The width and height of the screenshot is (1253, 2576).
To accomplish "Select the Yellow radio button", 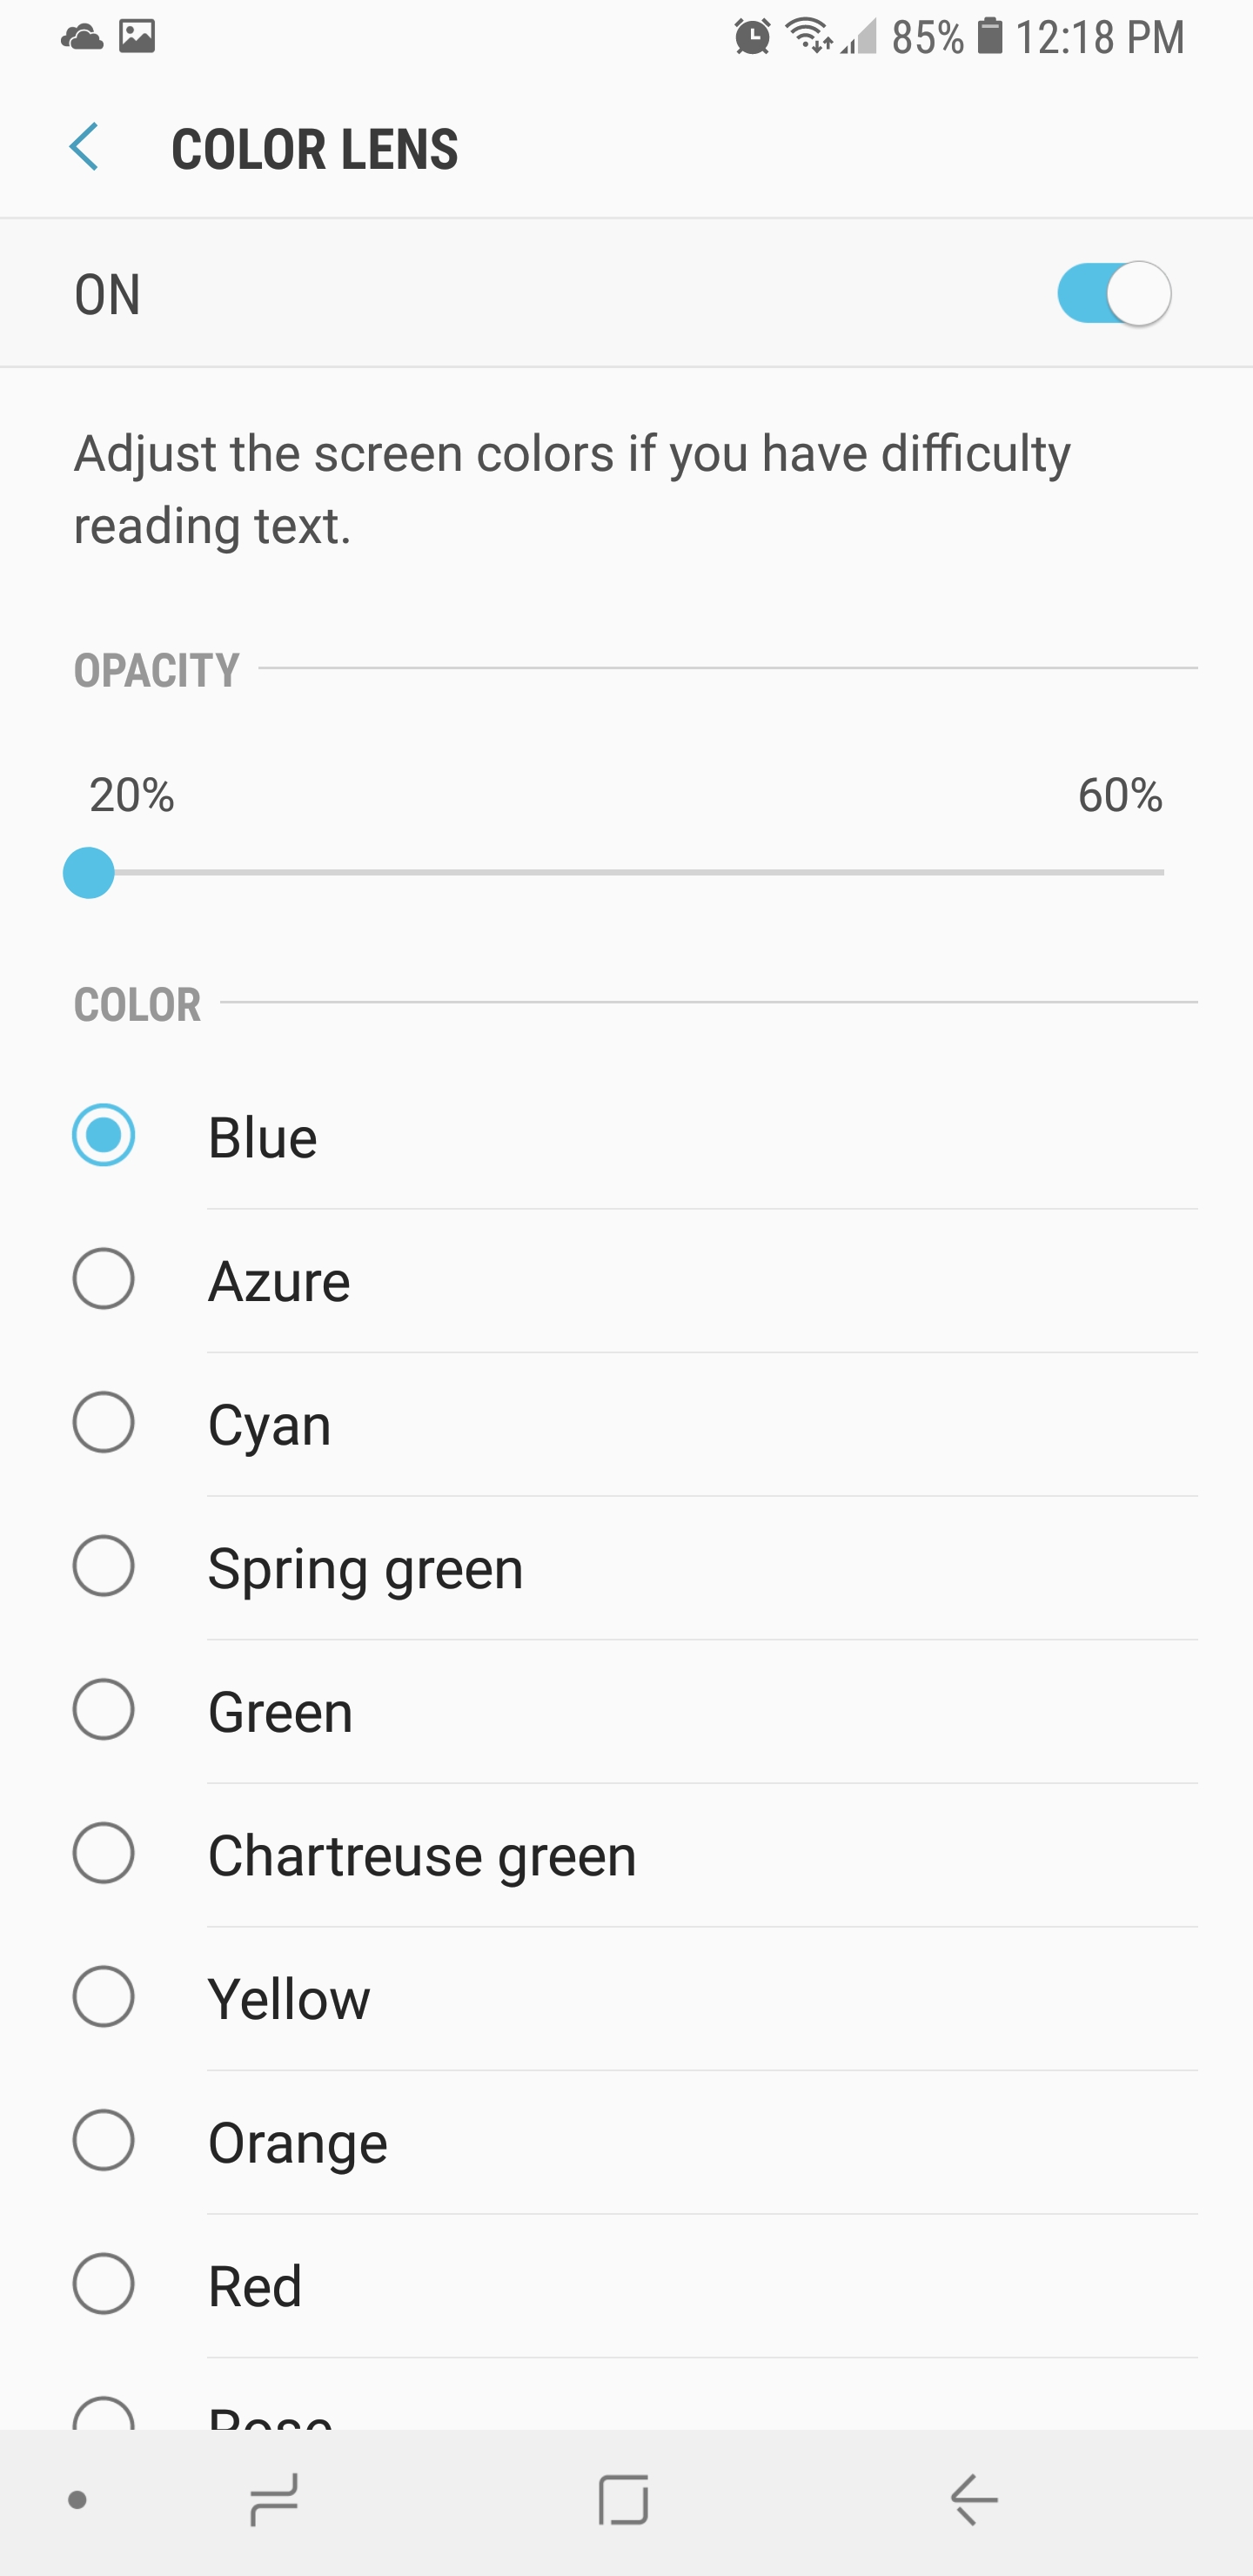I will click(x=104, y=1997).
